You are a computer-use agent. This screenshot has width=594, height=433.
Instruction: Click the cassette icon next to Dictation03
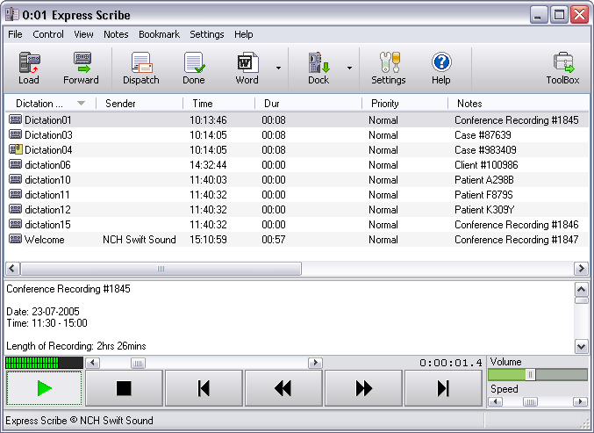tap(15, 134)
